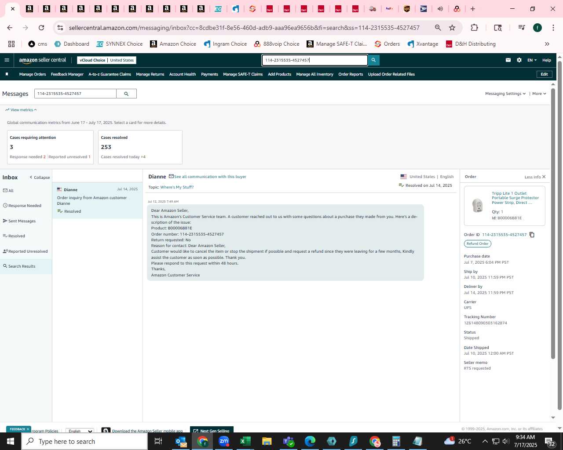Copy the Order ID with copy icon
This screenshot has width=563, height=450.
[x=532, y=235]
